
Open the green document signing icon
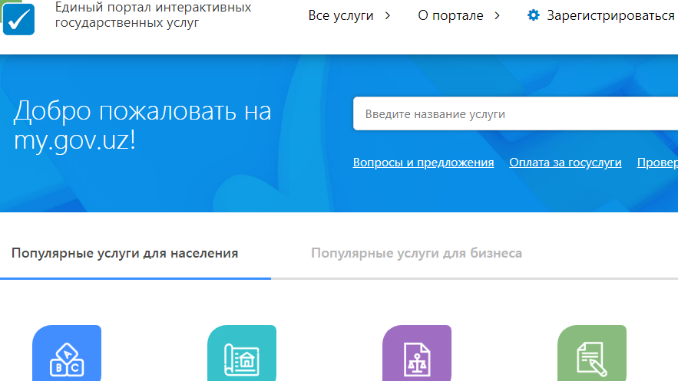pyautogui.click(x=592, y=353)
